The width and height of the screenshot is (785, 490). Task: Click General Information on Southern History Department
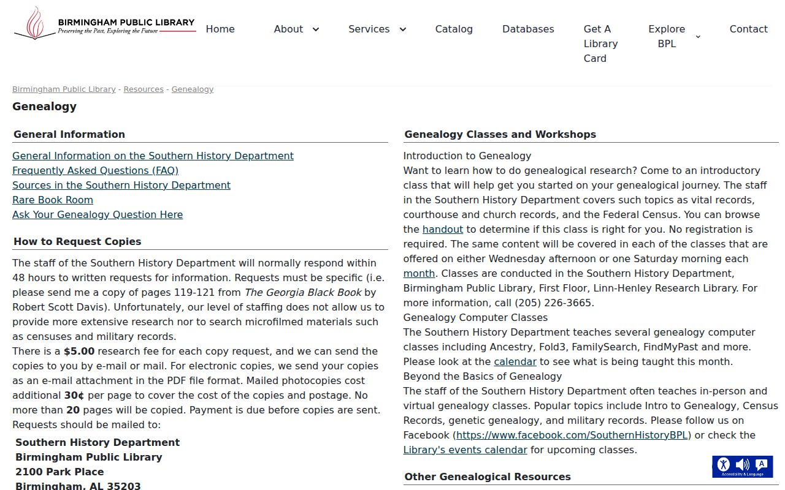pos(153,156)
